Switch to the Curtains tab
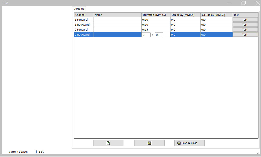Screen dimensions: 261x157 pos(79,9)
